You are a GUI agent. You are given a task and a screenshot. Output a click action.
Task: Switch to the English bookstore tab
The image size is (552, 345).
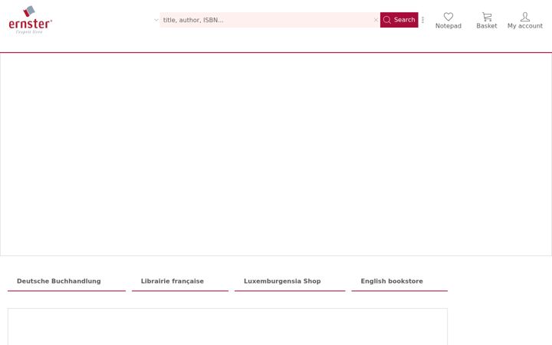pyautogui.click(x=399, y=281)
